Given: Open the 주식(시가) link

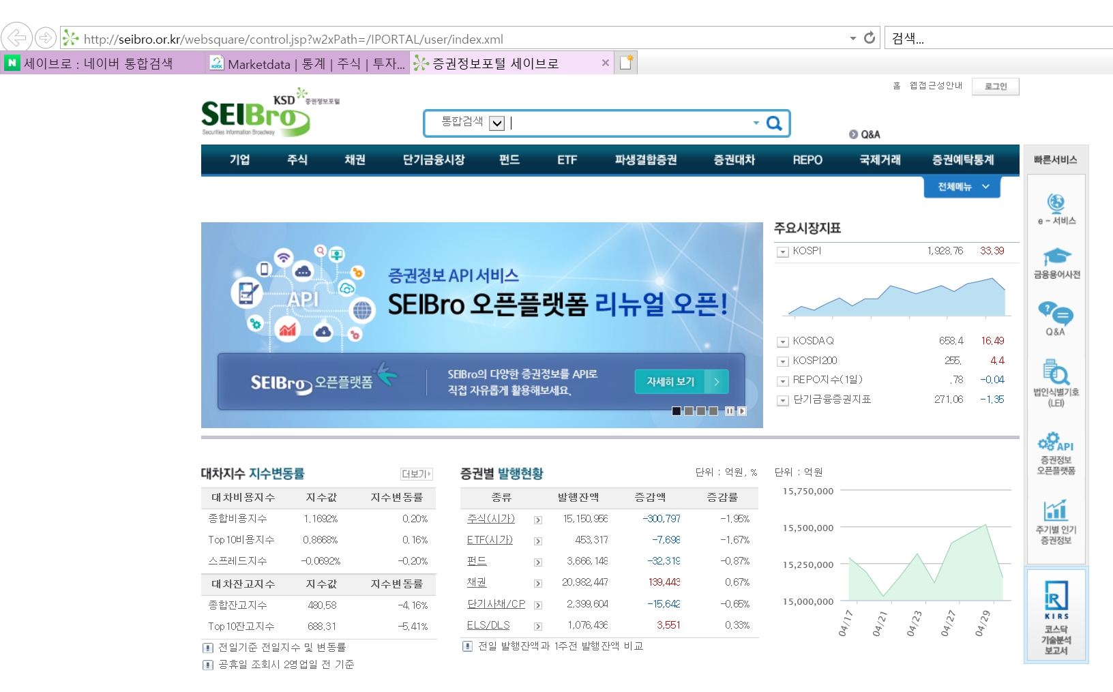Looking at the screenshot, I should [490, 519].
